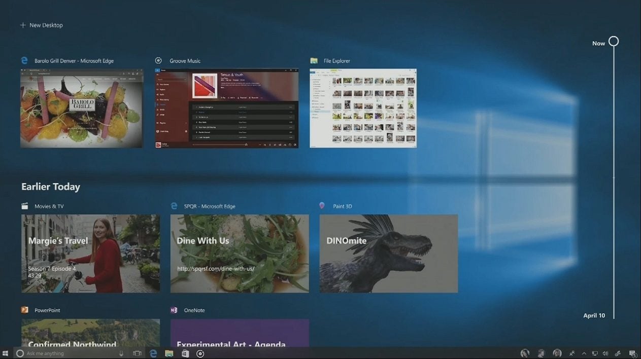The image size is (641, 359).
Task: Open Microsoft Edge from the taskbar
Action: click(153, 353)
